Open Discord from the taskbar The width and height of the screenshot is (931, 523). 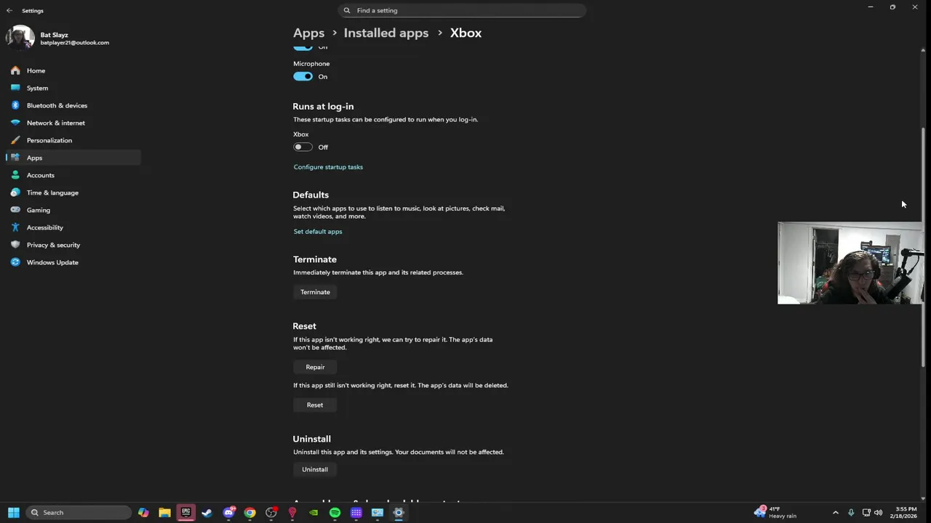(229, 512)
